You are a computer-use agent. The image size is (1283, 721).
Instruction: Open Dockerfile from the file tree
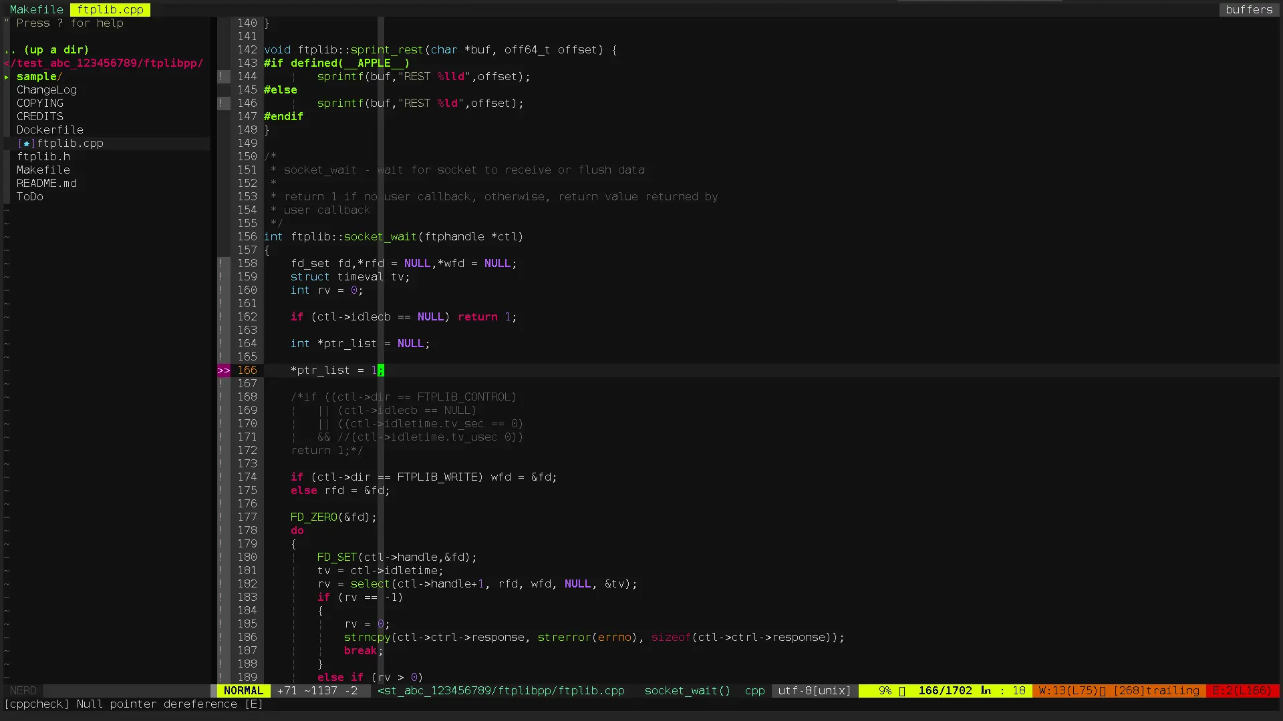pos(50,130)
